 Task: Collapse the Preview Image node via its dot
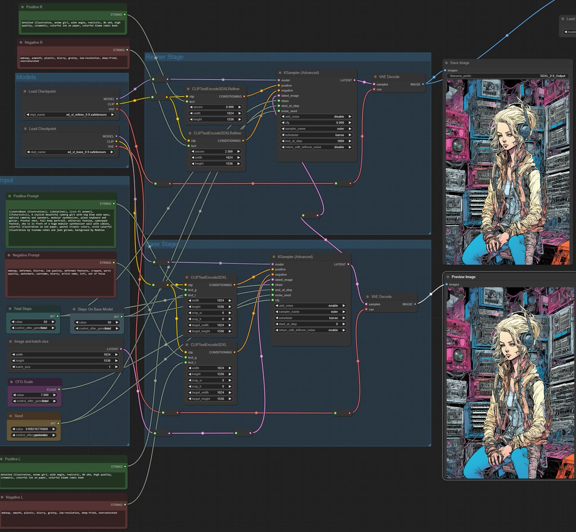448,277
